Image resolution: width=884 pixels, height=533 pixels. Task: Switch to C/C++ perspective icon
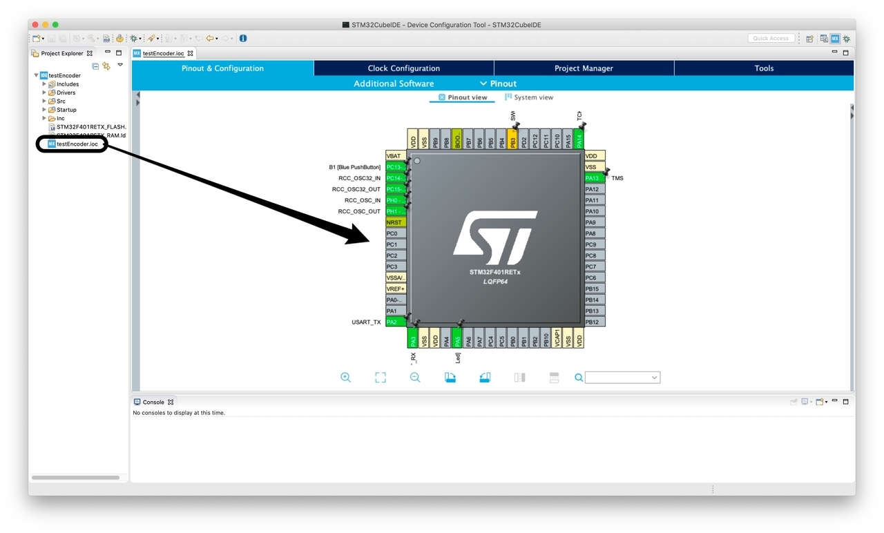pyautogui.click(x=824, y=39)
